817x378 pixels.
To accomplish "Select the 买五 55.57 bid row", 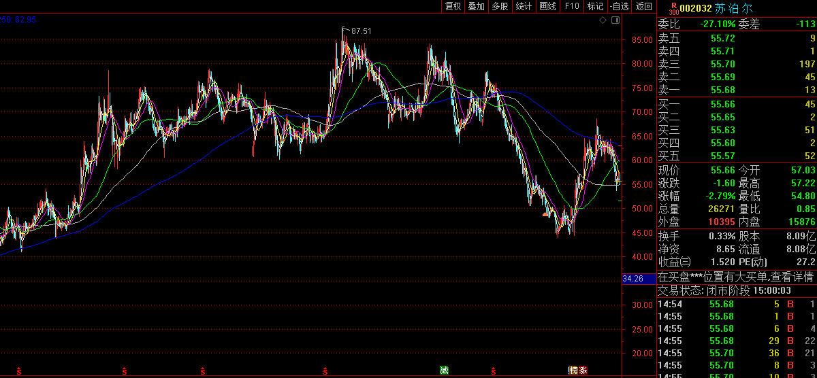I will (737, 156).
